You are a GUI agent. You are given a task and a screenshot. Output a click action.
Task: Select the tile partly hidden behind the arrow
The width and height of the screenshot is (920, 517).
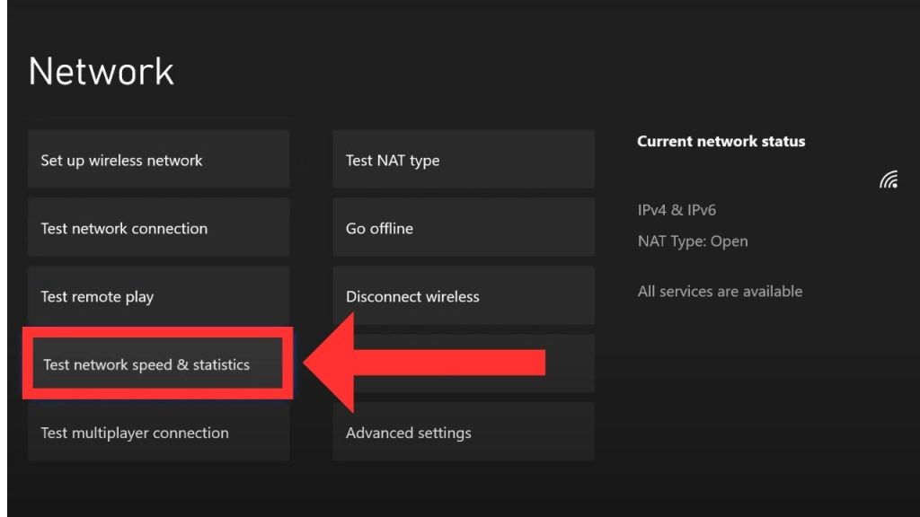pyautogui.click(x=571, y=363)
